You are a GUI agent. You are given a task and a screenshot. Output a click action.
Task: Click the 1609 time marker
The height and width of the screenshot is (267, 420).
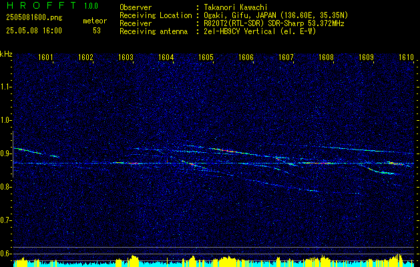366,57
